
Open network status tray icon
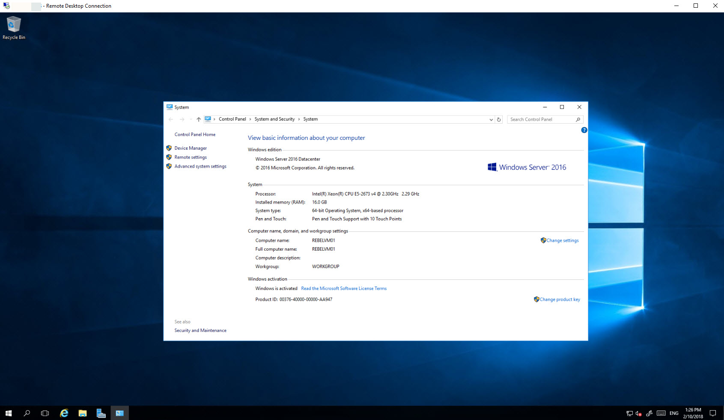[629, 414]
